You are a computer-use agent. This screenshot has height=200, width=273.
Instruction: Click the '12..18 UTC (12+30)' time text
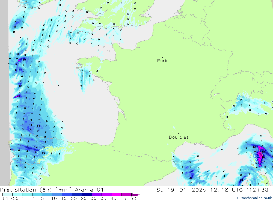pyautogui.click(x=241, y=190)
